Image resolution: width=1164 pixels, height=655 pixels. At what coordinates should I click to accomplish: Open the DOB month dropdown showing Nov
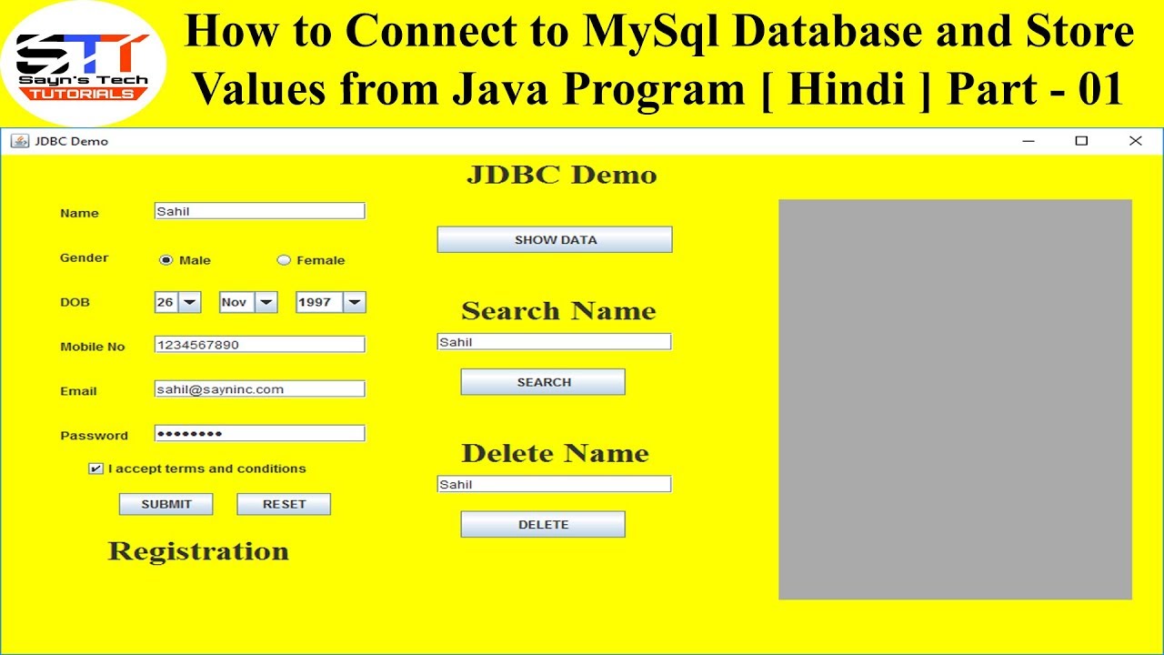coord(248,302)
